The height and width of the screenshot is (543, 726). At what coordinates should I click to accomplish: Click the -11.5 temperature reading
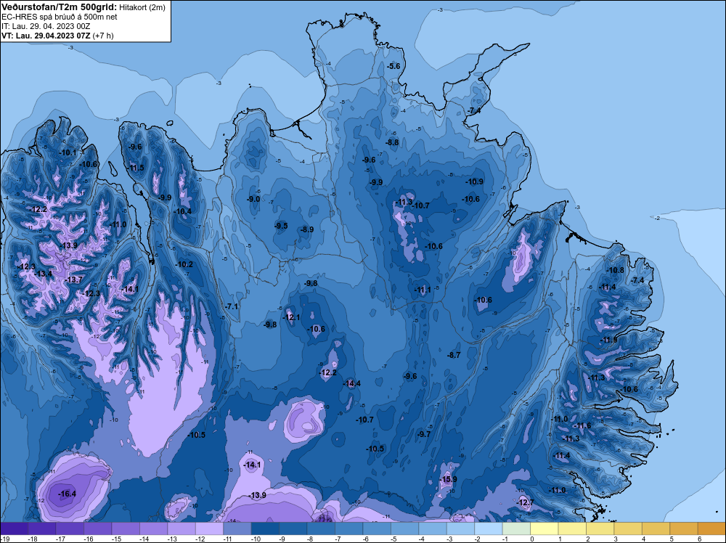click(x=136, y=168)
